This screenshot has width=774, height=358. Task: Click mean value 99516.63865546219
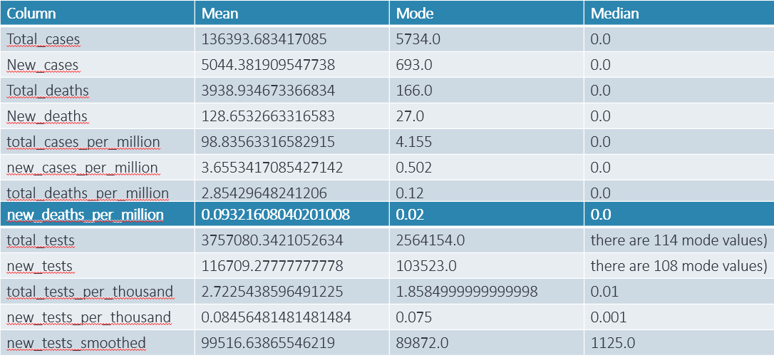coord(267,343)
